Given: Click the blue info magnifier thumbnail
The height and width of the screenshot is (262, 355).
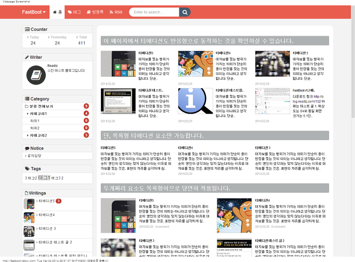Looking at the screenshot, I should click(x=195, y=101).
